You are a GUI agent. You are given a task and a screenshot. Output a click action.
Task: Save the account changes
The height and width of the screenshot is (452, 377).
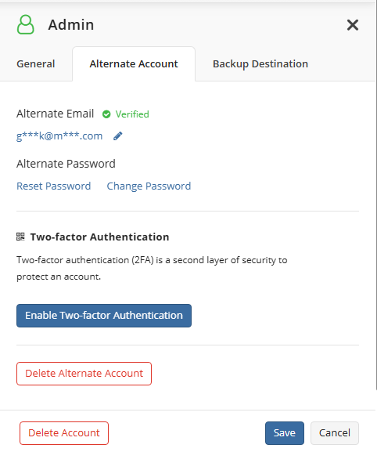click(x=285, y=433)
